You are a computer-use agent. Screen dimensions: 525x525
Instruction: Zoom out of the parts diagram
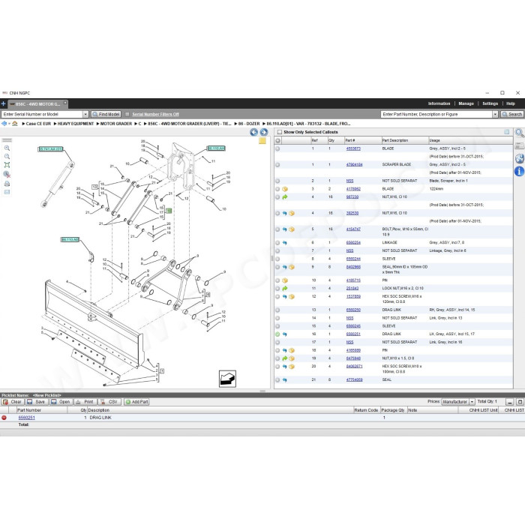(7, 156)
